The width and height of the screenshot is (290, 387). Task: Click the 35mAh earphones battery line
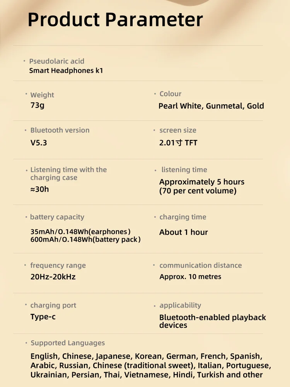pos(80,232)
